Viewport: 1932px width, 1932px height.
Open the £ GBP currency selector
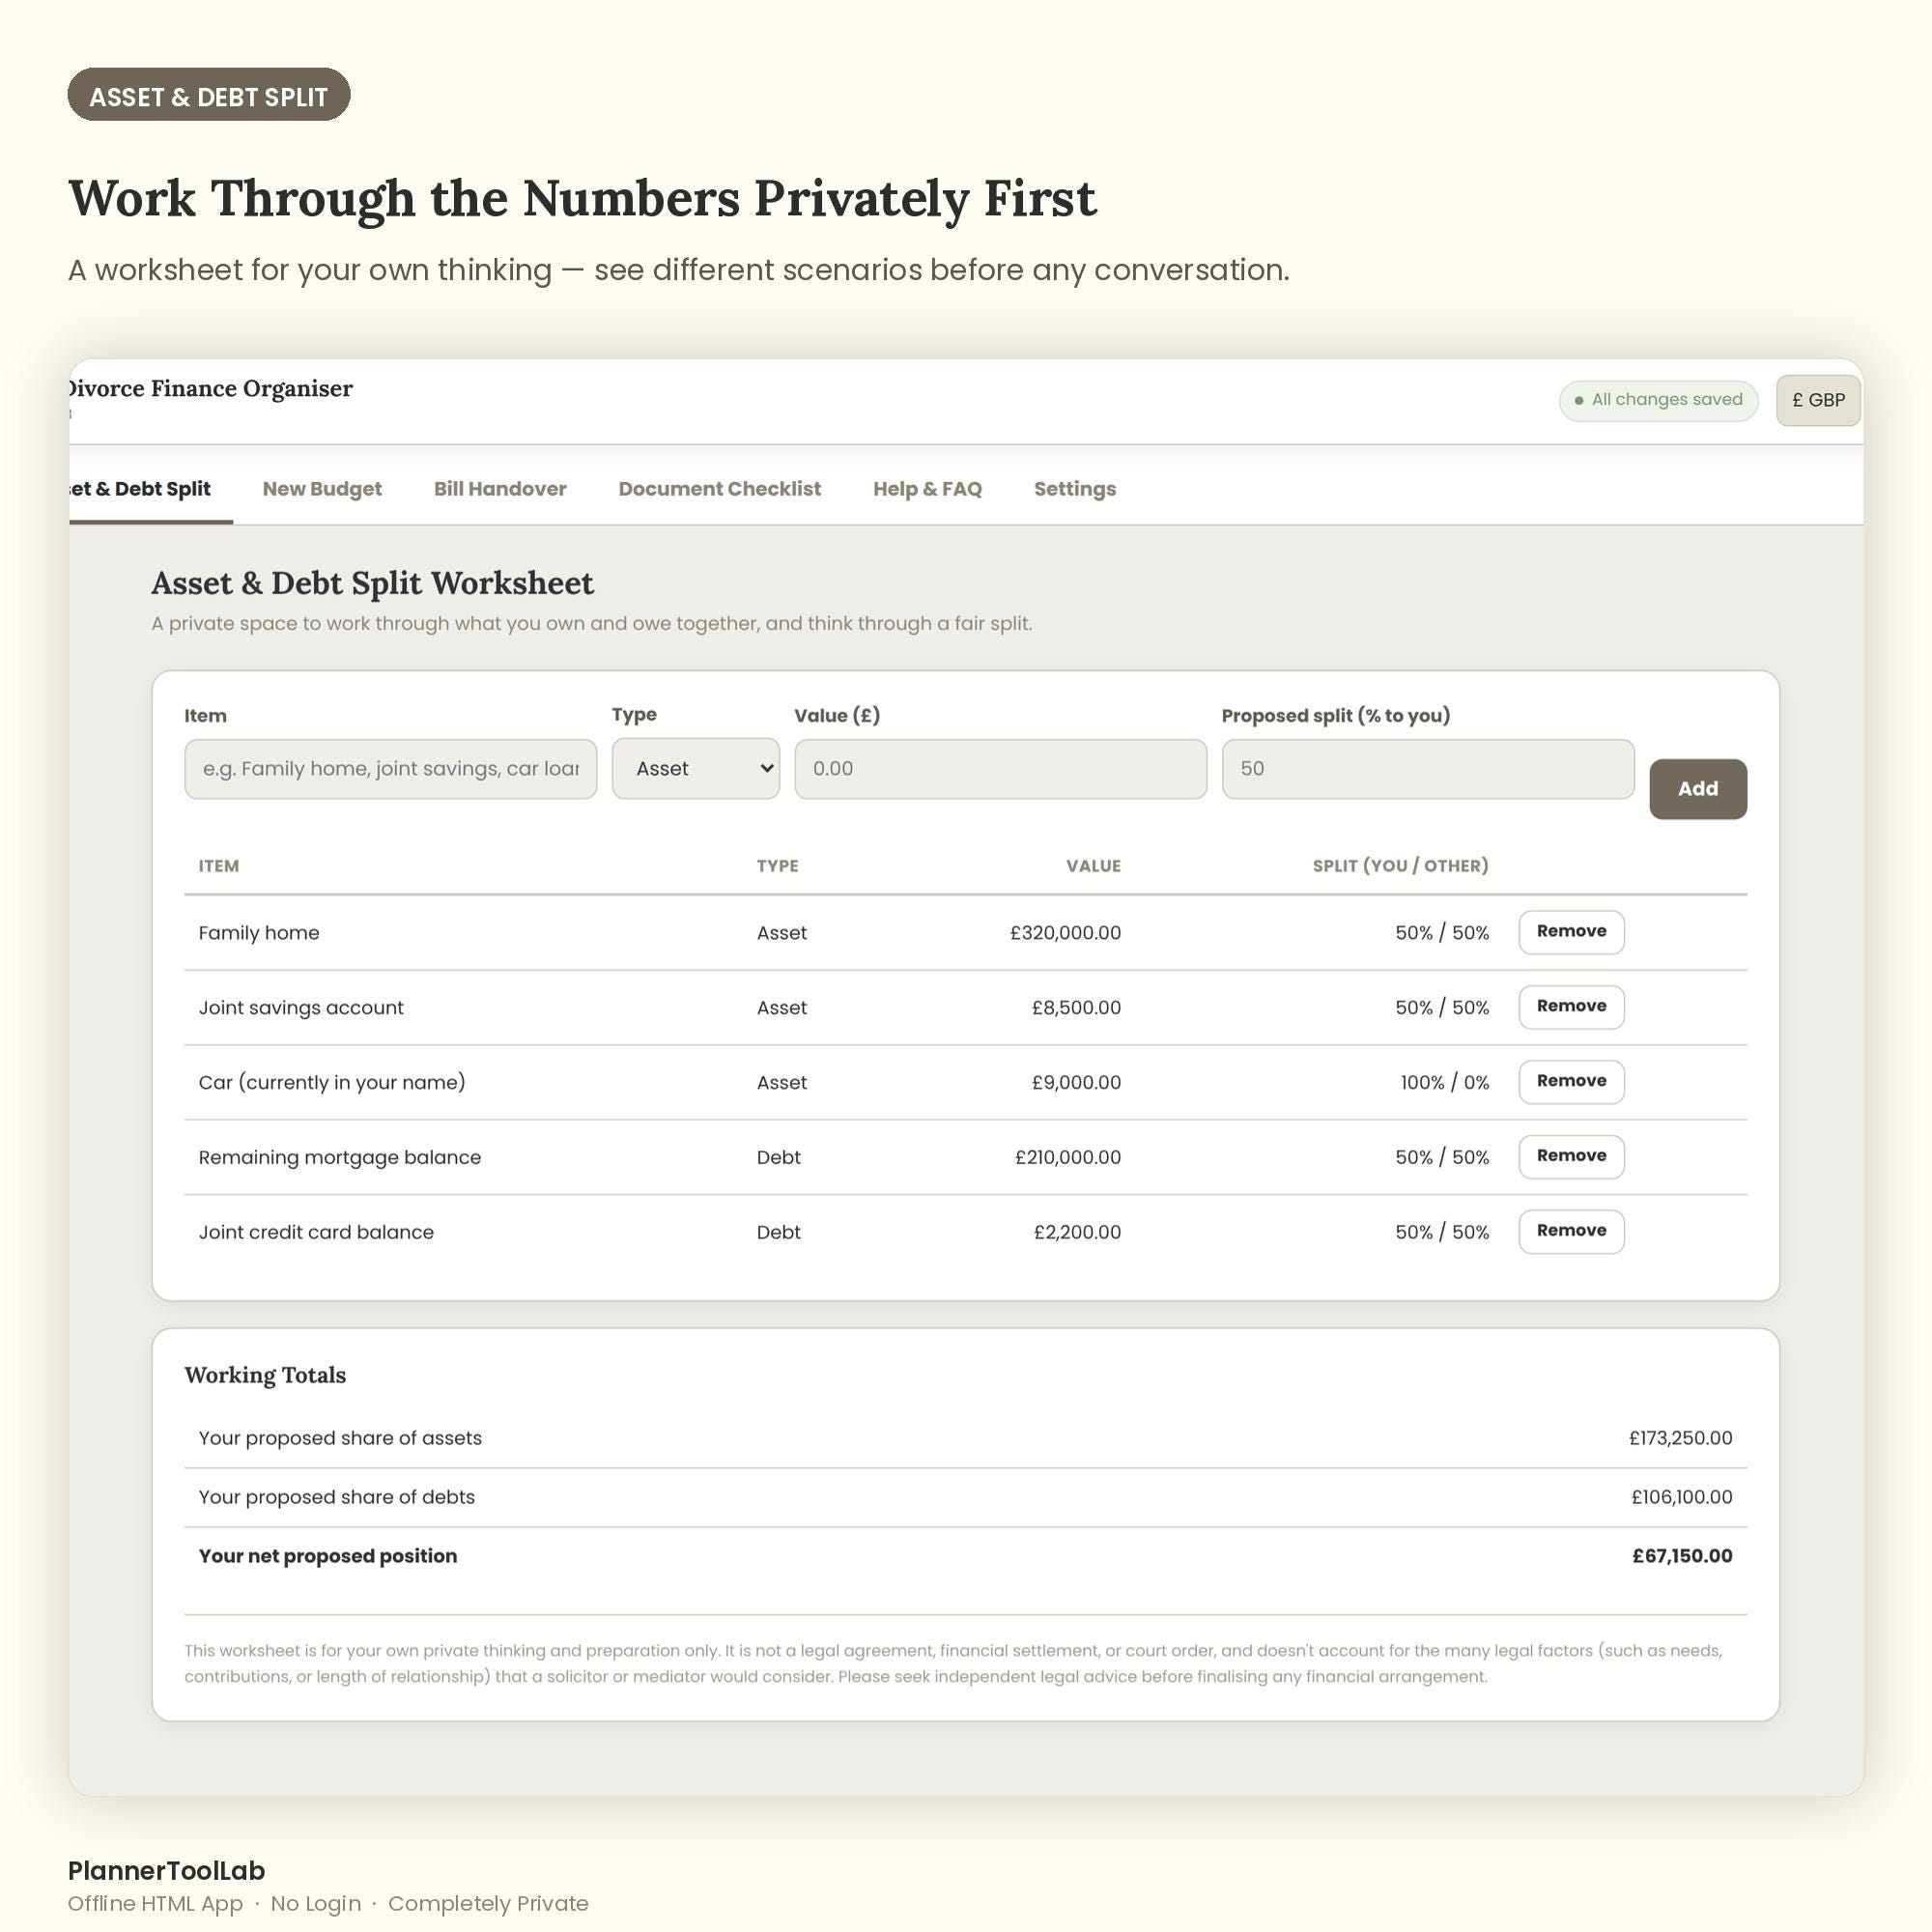pos(1817,400)
